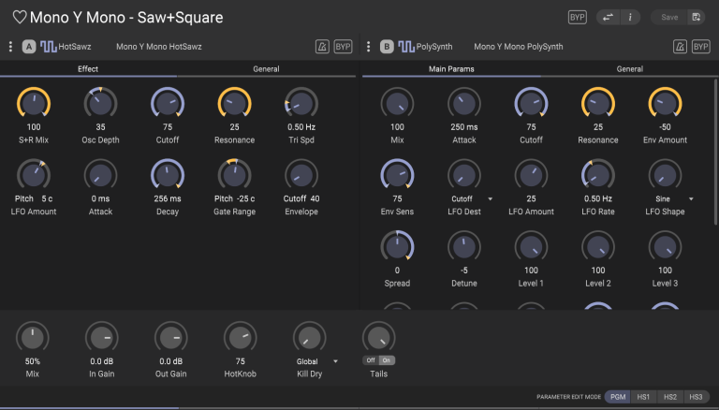Screen dimensions: 719x410
Task: Click the Osc Depth knob
Action: 100,103
